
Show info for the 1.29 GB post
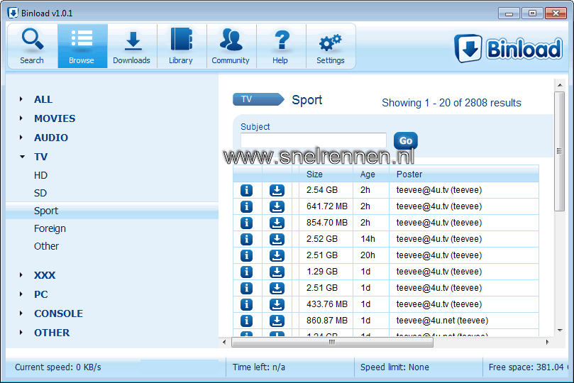(x=246, y=272)
